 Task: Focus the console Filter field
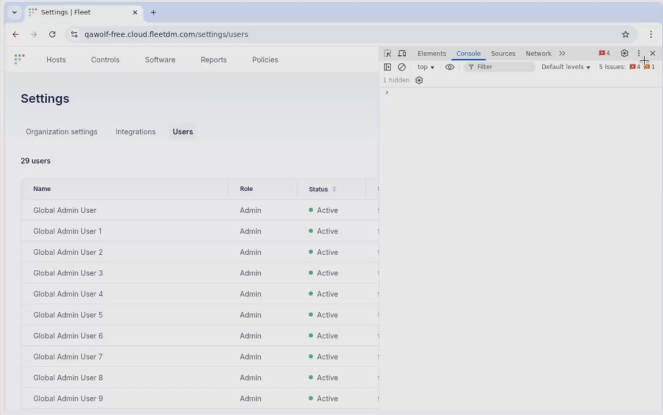pos(499,67)
